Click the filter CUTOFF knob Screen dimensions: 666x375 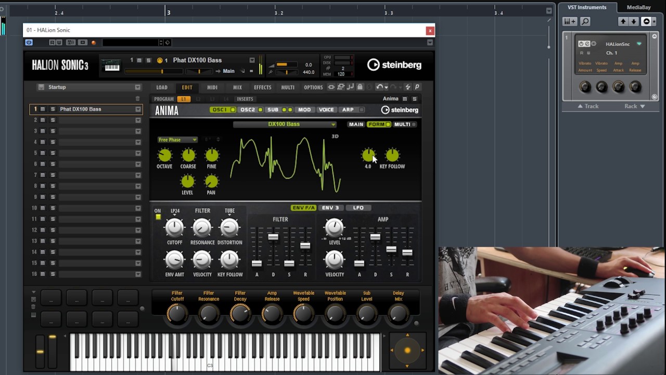point(174,227)
